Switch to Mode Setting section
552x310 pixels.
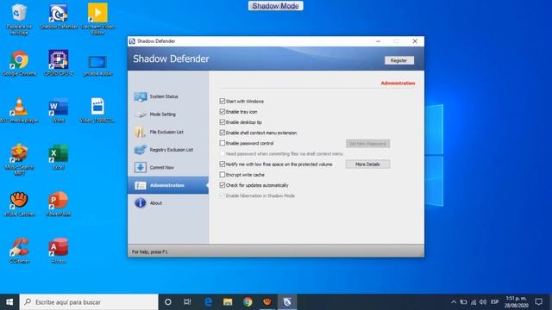[x=168, y=115]
